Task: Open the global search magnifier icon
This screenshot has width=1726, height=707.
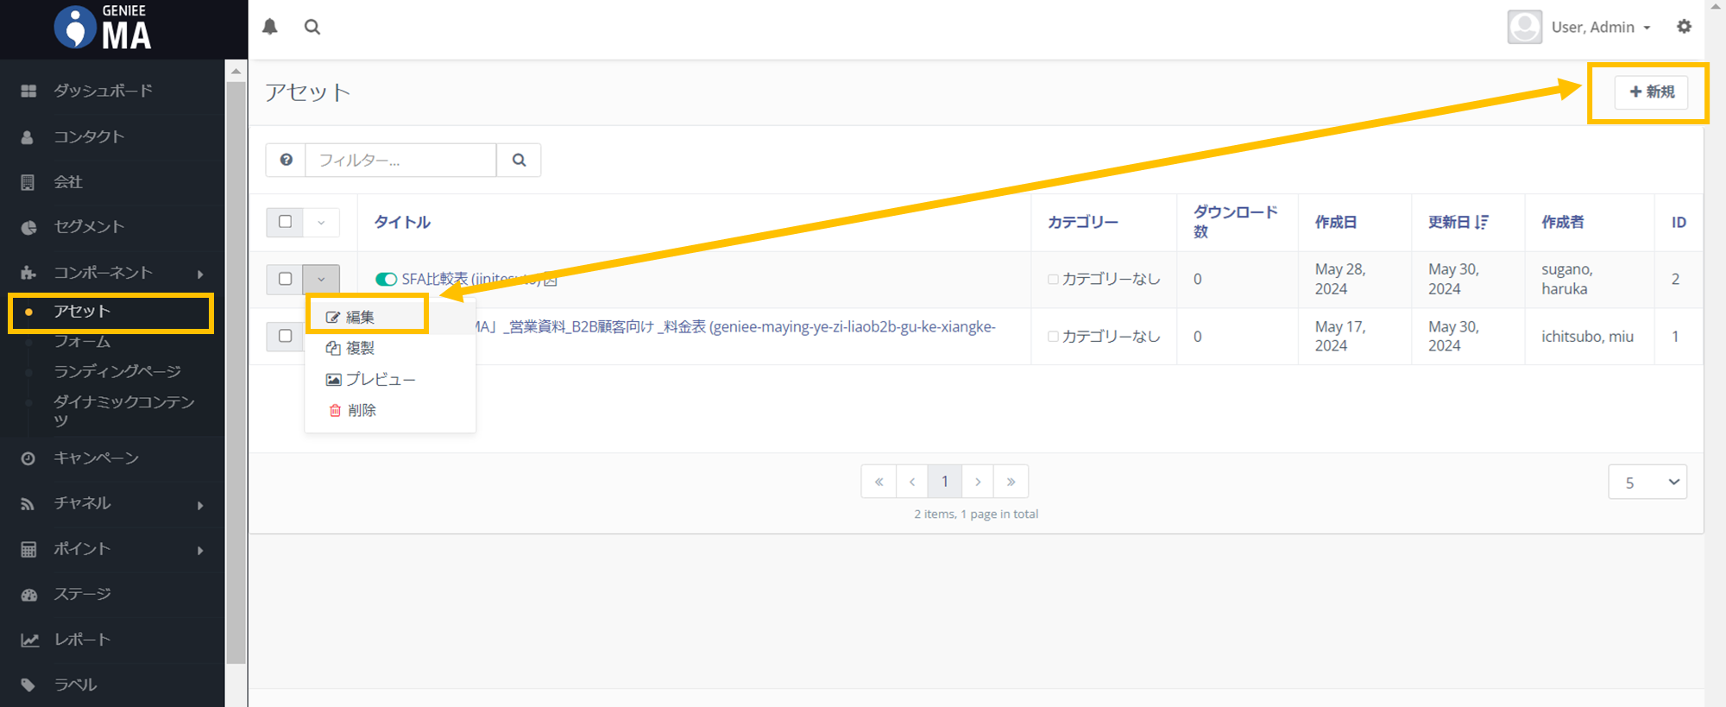Action: [x=312, y=27]
